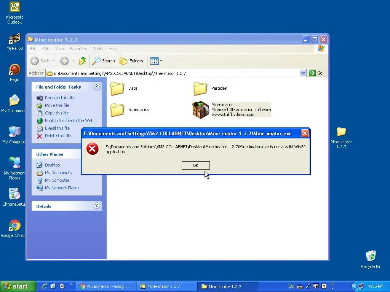Select the Mine-imator 1.2.7 desktop folder
This screenshot has width=390, height=292.
(341, 138)
